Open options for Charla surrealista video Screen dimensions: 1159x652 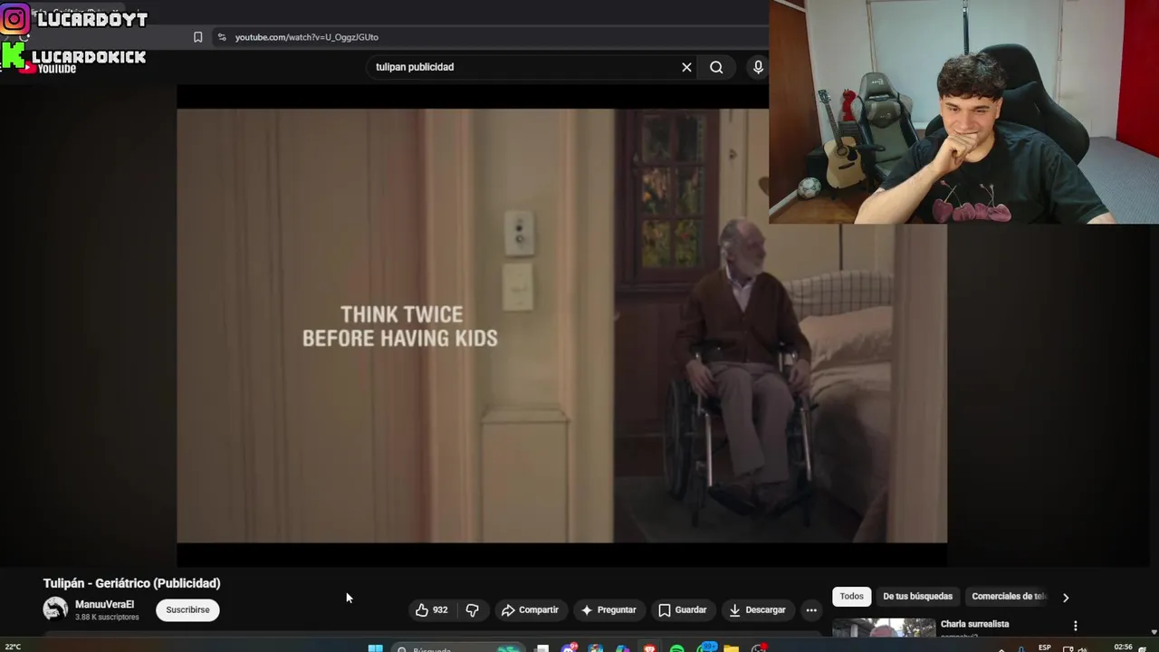click(x=1075, y=626)
